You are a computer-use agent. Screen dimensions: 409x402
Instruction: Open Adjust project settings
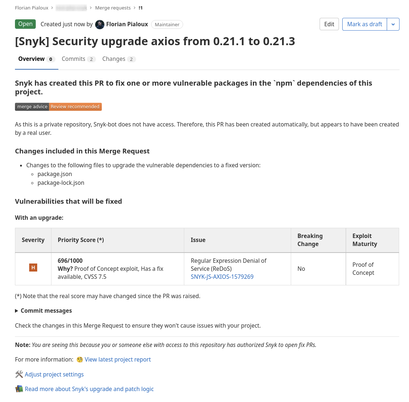click(54, 374)
